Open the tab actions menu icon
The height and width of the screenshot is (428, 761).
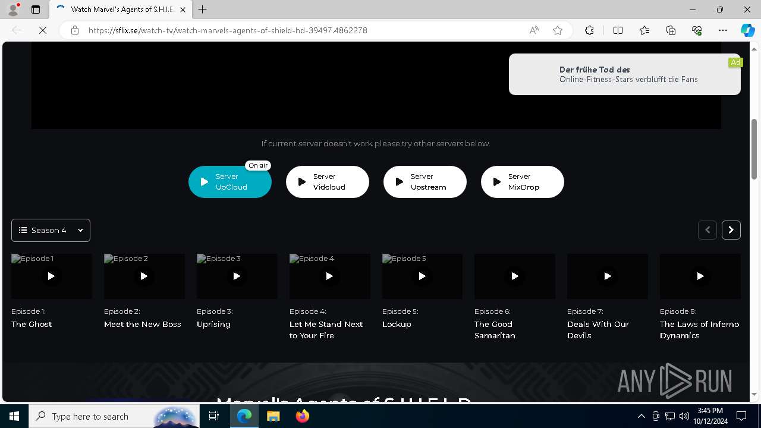36,10
